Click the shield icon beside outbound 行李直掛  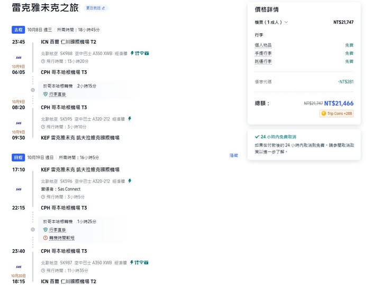pyautogui.click(x=46, y=94)
